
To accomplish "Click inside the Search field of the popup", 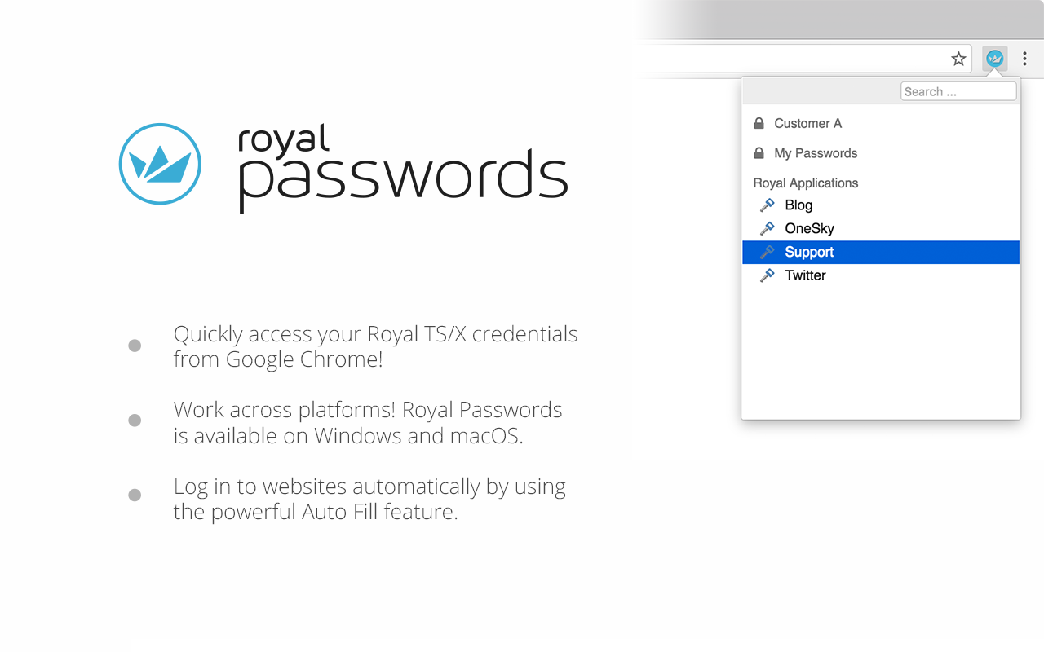I will point(958,91).
